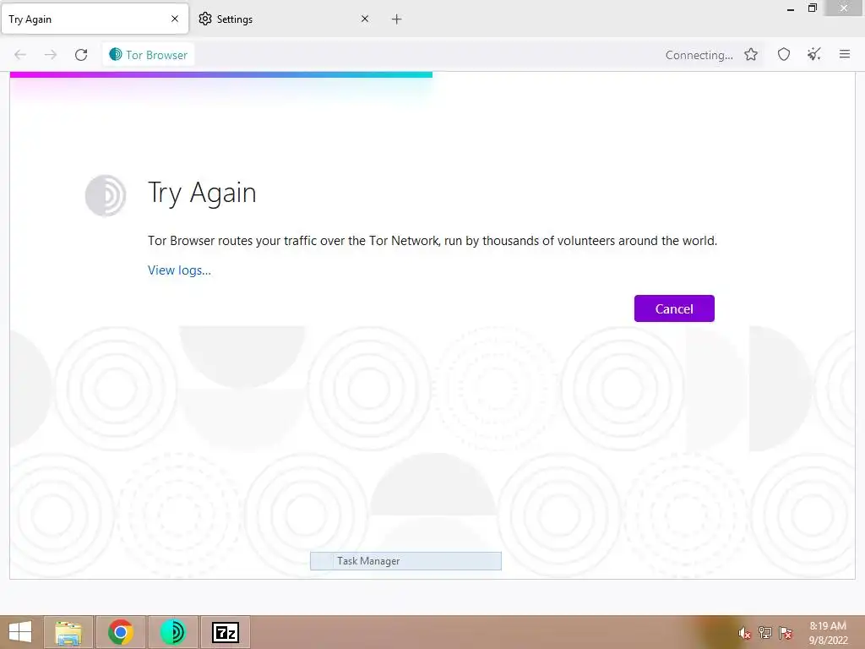This screenshot has height=649, width=865.
Task: Click the Tor Browser identity icon in address bar
Action: (115, 54)
